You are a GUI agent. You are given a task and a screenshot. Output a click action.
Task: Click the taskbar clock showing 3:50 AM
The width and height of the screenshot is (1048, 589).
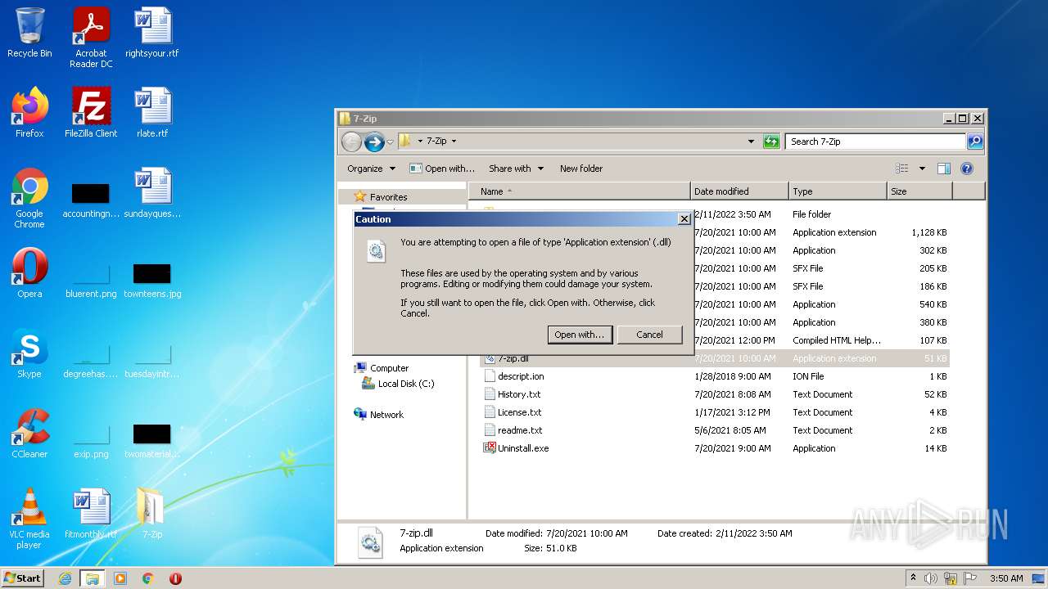click(x=1006, y=578)
